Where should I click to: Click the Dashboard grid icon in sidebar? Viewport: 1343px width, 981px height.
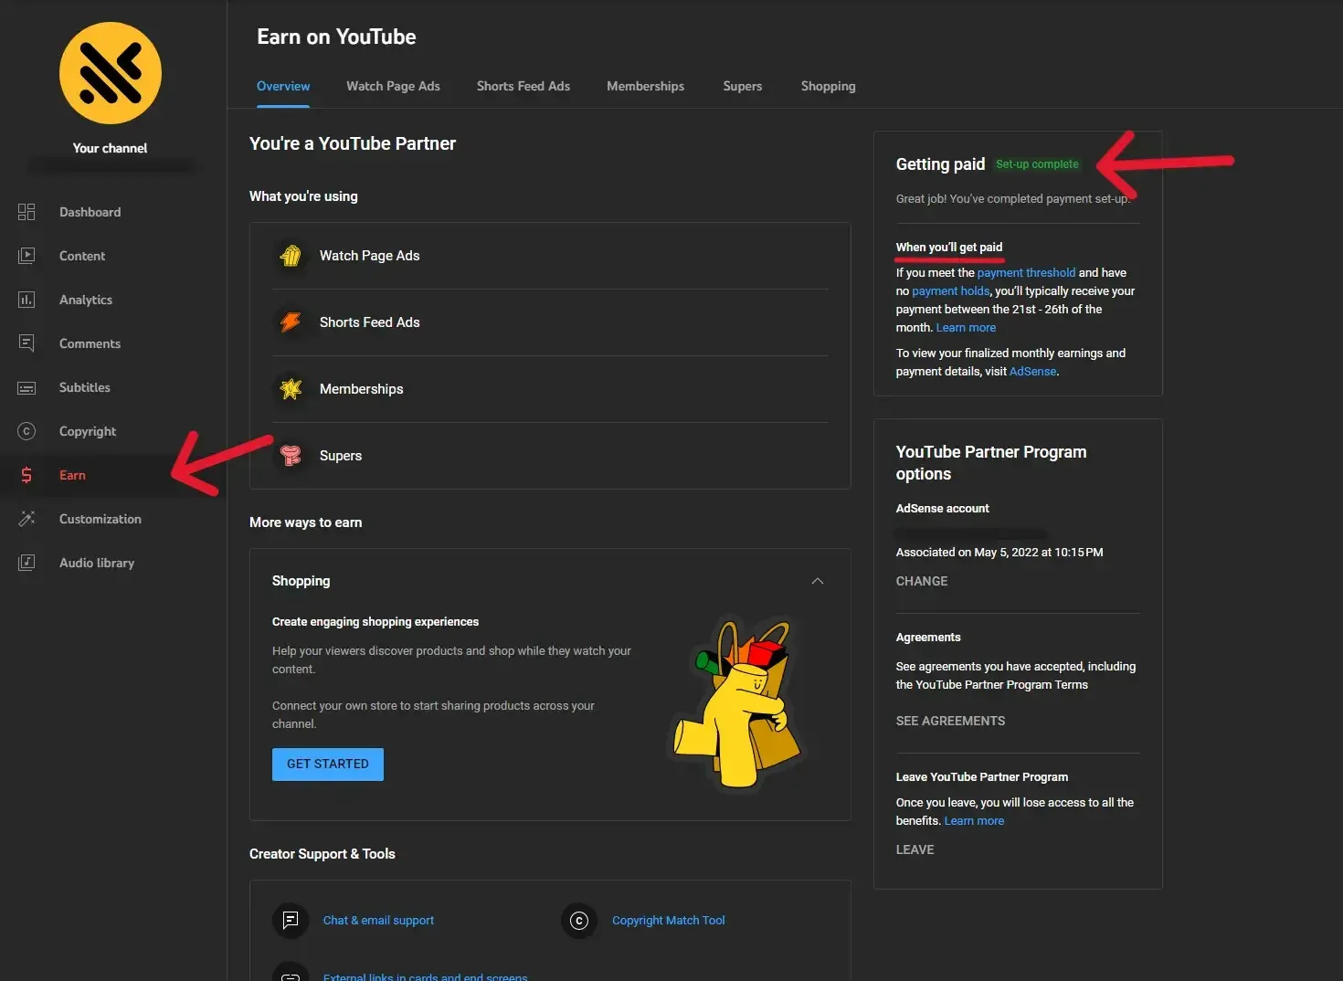tap(26, 212)
